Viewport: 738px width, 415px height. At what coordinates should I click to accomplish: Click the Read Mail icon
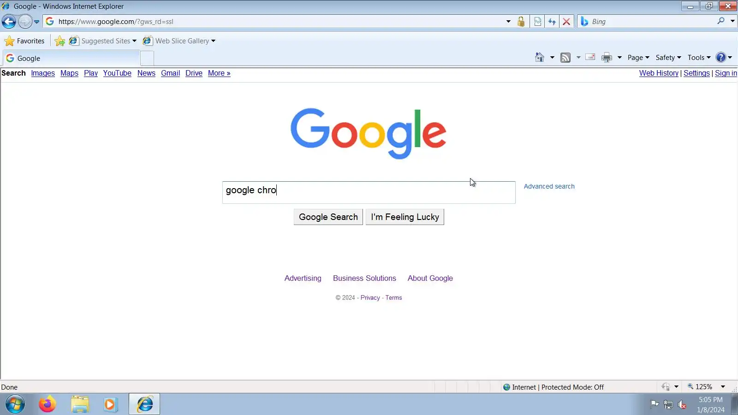590,57
